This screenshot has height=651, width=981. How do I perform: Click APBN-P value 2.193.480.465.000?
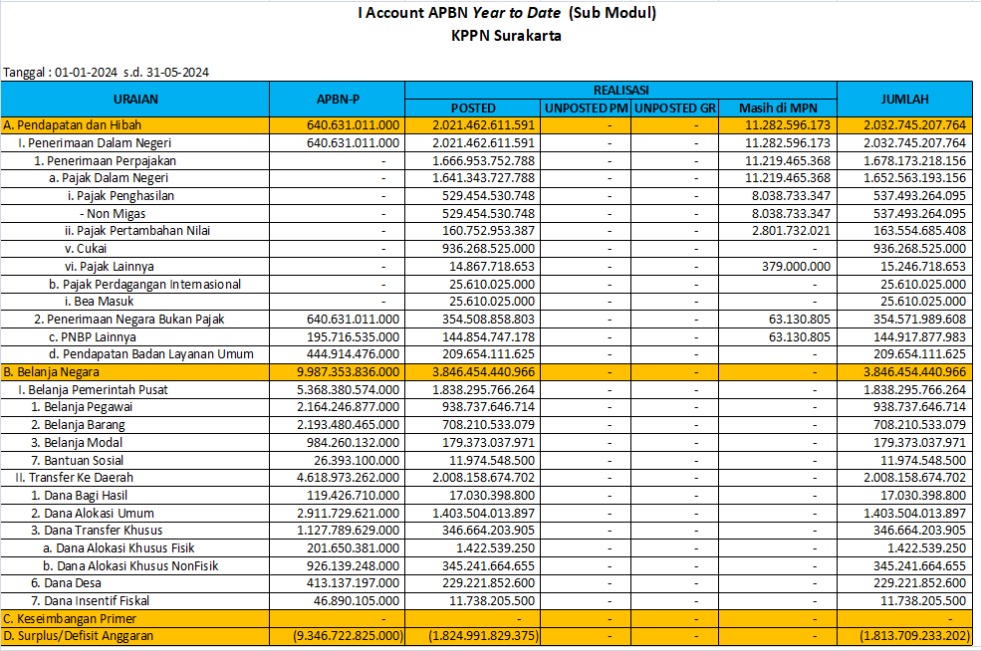tap(348, 425)
